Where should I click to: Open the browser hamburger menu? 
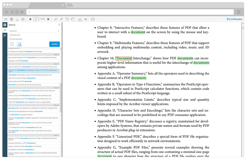tap(239, 12)
